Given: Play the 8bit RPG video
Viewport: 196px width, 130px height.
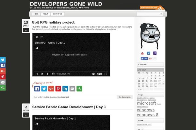Looking at the screenshot, I should click(42, 74).
